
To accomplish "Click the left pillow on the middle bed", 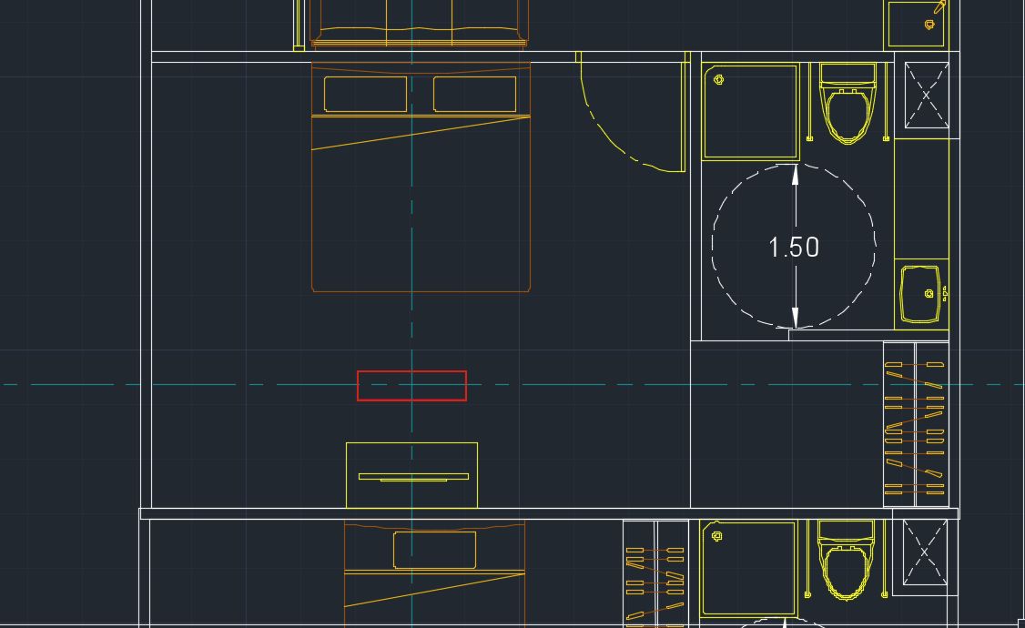I will (365, 94).
